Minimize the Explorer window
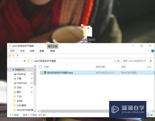155x121 pixels. [x=133, y=46]
